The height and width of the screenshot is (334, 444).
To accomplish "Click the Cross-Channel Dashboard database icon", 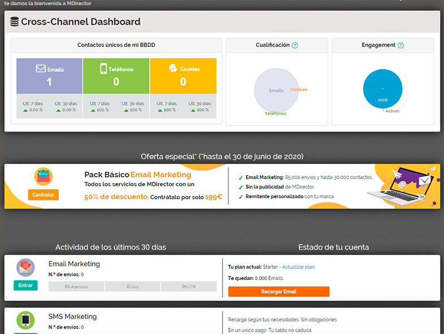I will pyautogui.click(x=15, y=22).
